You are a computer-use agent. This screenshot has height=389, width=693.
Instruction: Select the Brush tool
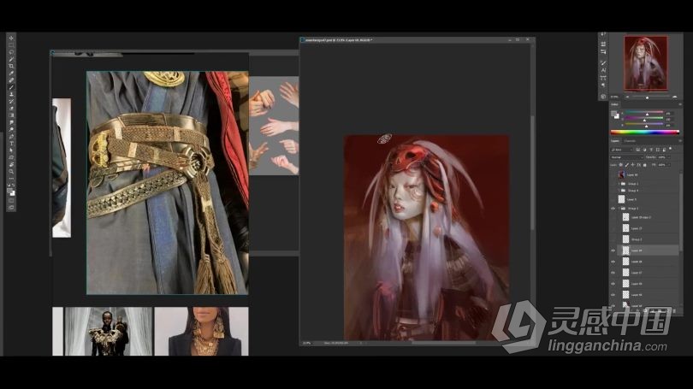tap(11, 86)
